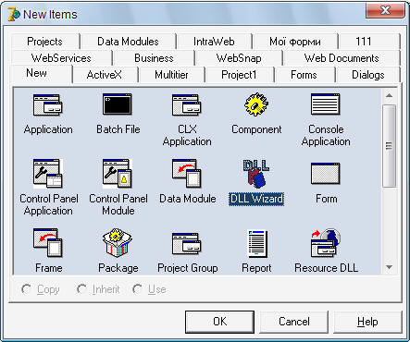
Task: Switch to the Web Documents tab
Action: click(342, 58)
